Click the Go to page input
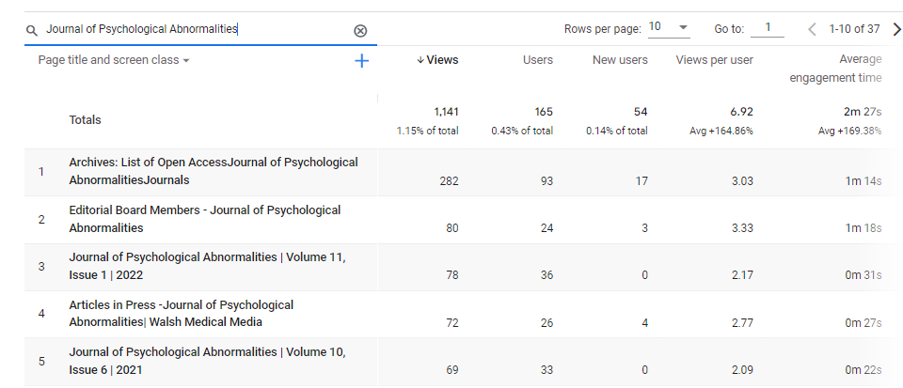This screenshot has width=903, height=388. (768, 28)
